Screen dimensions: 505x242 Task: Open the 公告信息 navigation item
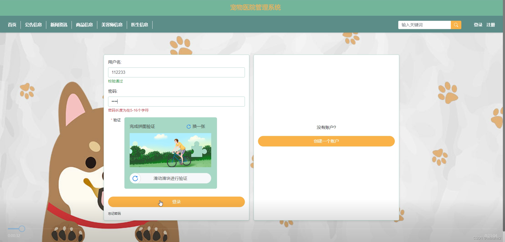coord(33,25)
